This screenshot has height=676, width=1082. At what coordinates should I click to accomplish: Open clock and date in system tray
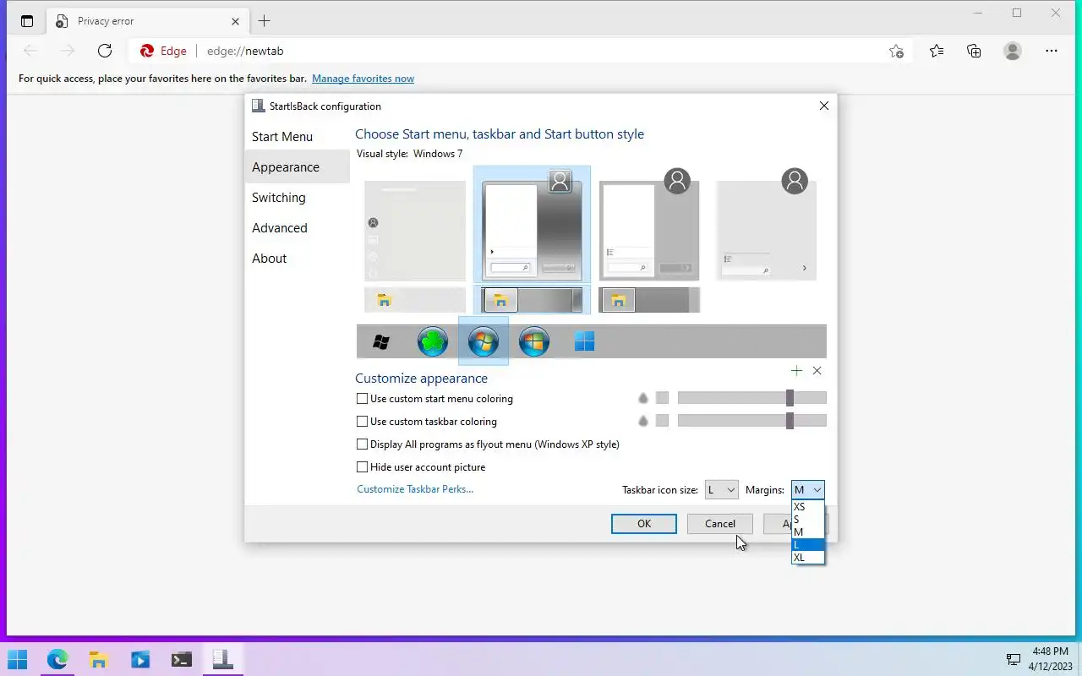pos(1051,659)
